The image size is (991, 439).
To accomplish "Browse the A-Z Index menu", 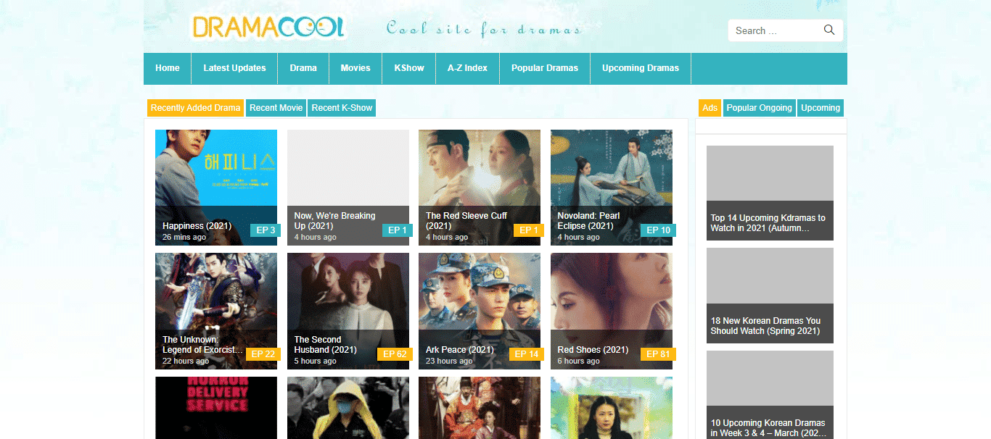I will [x=467, y=68].
